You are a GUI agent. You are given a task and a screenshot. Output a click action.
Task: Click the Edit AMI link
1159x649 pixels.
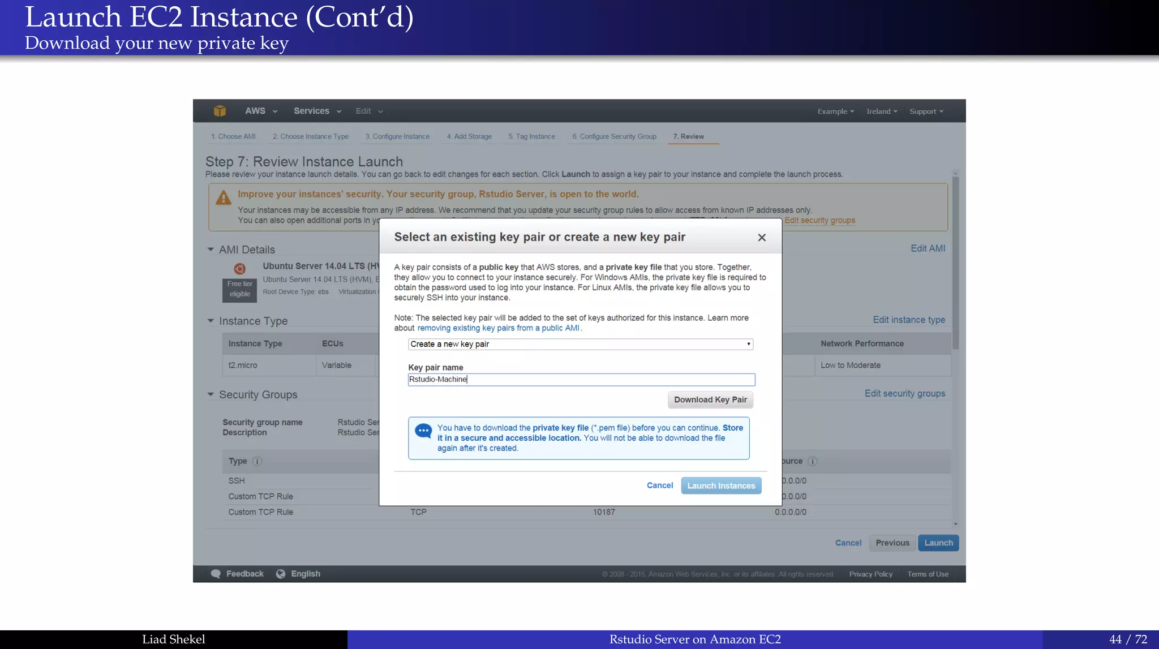[x=928, y=248]
